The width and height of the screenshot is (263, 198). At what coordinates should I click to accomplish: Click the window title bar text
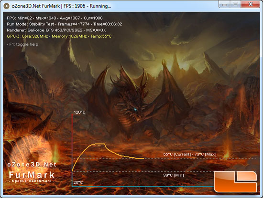coord(61,6)
